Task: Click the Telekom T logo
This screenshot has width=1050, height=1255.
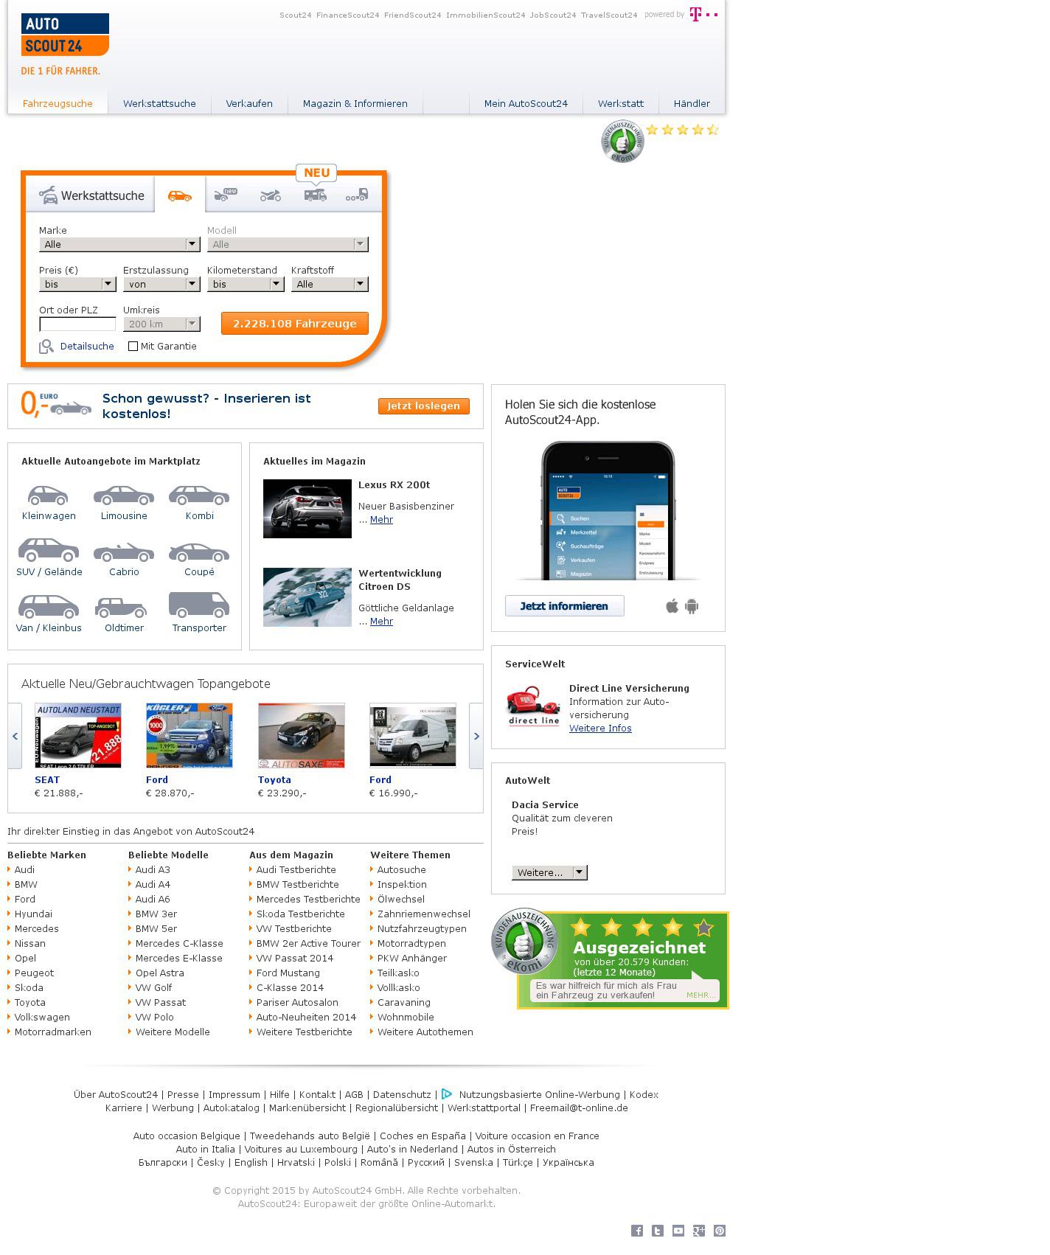Action: pos(703,14)
